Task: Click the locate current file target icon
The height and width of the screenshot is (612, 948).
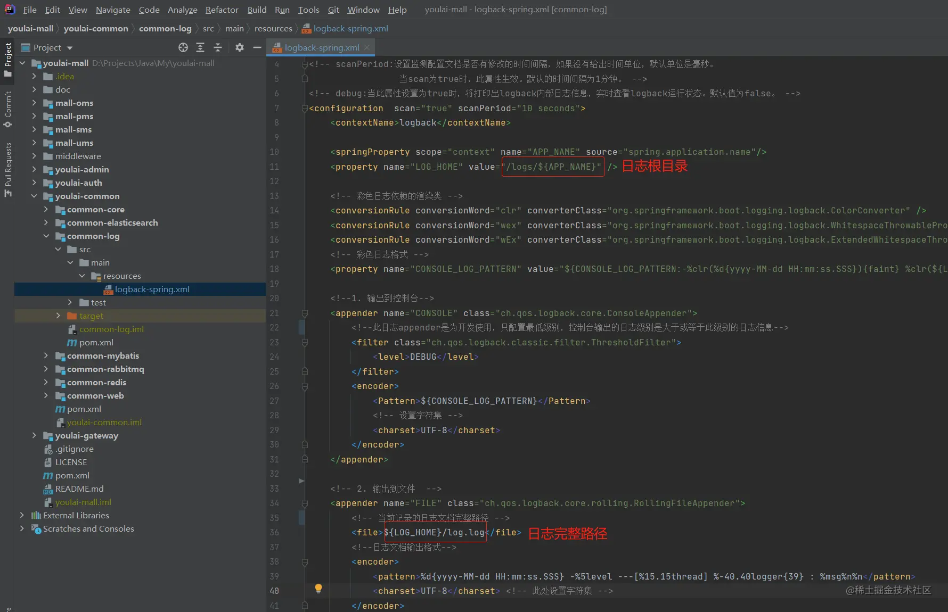Action: (x=183, y=47)
